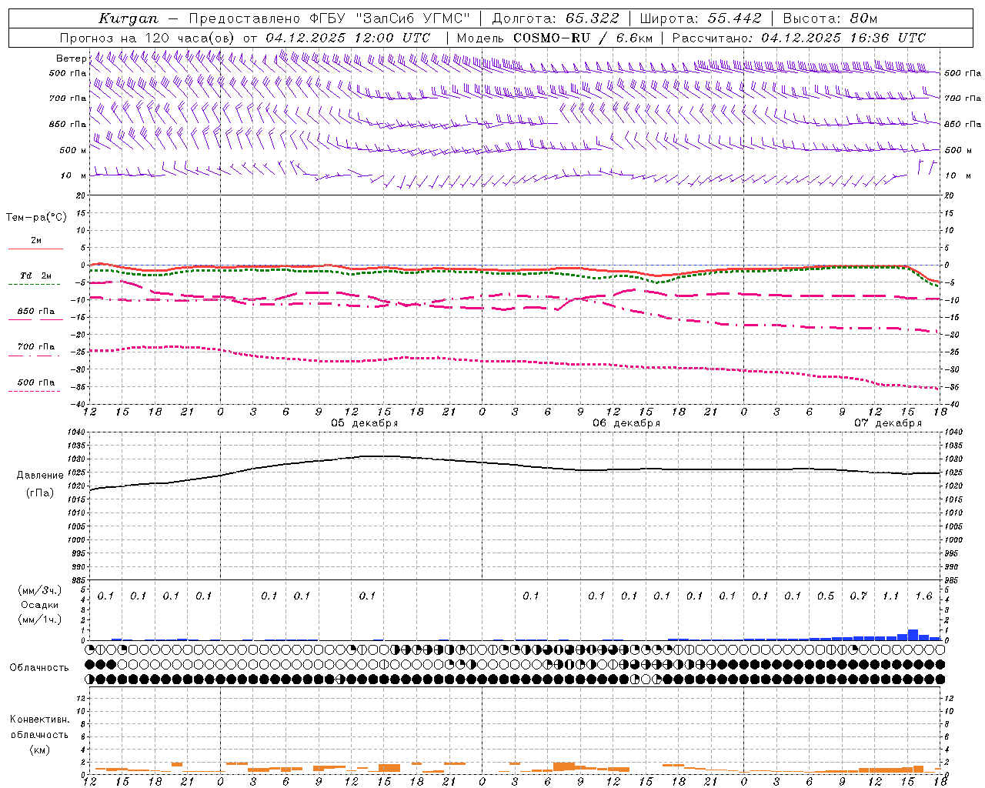Image resolution: width=985 pixels, height=788 pixels.
Task: Click the 'COSMO-RU / 6.6км' model name
Action: [583, 38]
